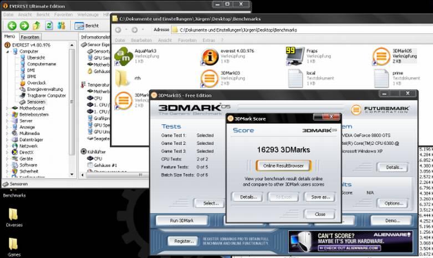Select Computername in the EVEREST tree
Viewport: 433px width, 258px height.
tap(42, 64)
